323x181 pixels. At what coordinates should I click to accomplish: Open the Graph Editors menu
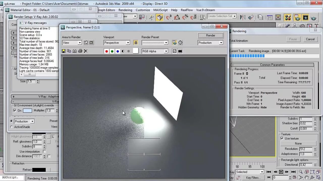pyautogui.click(x=106, y=10)
